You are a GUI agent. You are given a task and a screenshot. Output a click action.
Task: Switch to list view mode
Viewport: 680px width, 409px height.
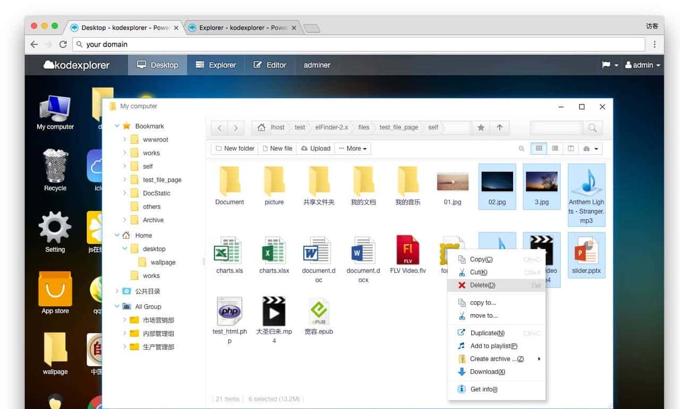coord(555,149)
